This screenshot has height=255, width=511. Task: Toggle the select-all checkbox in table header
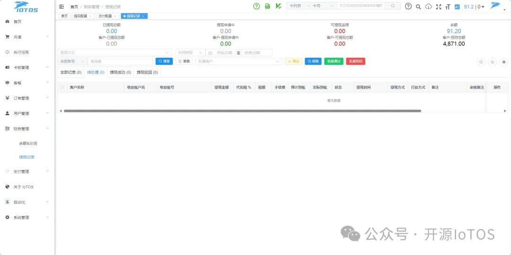point(62,87)
